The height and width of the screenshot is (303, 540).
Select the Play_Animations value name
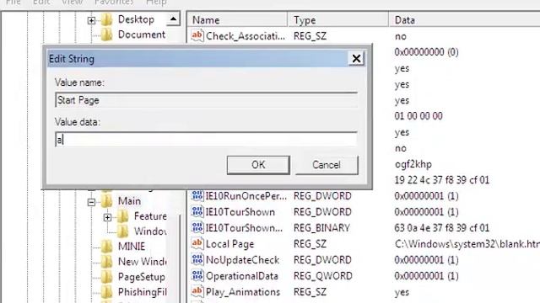click(243, 292)
